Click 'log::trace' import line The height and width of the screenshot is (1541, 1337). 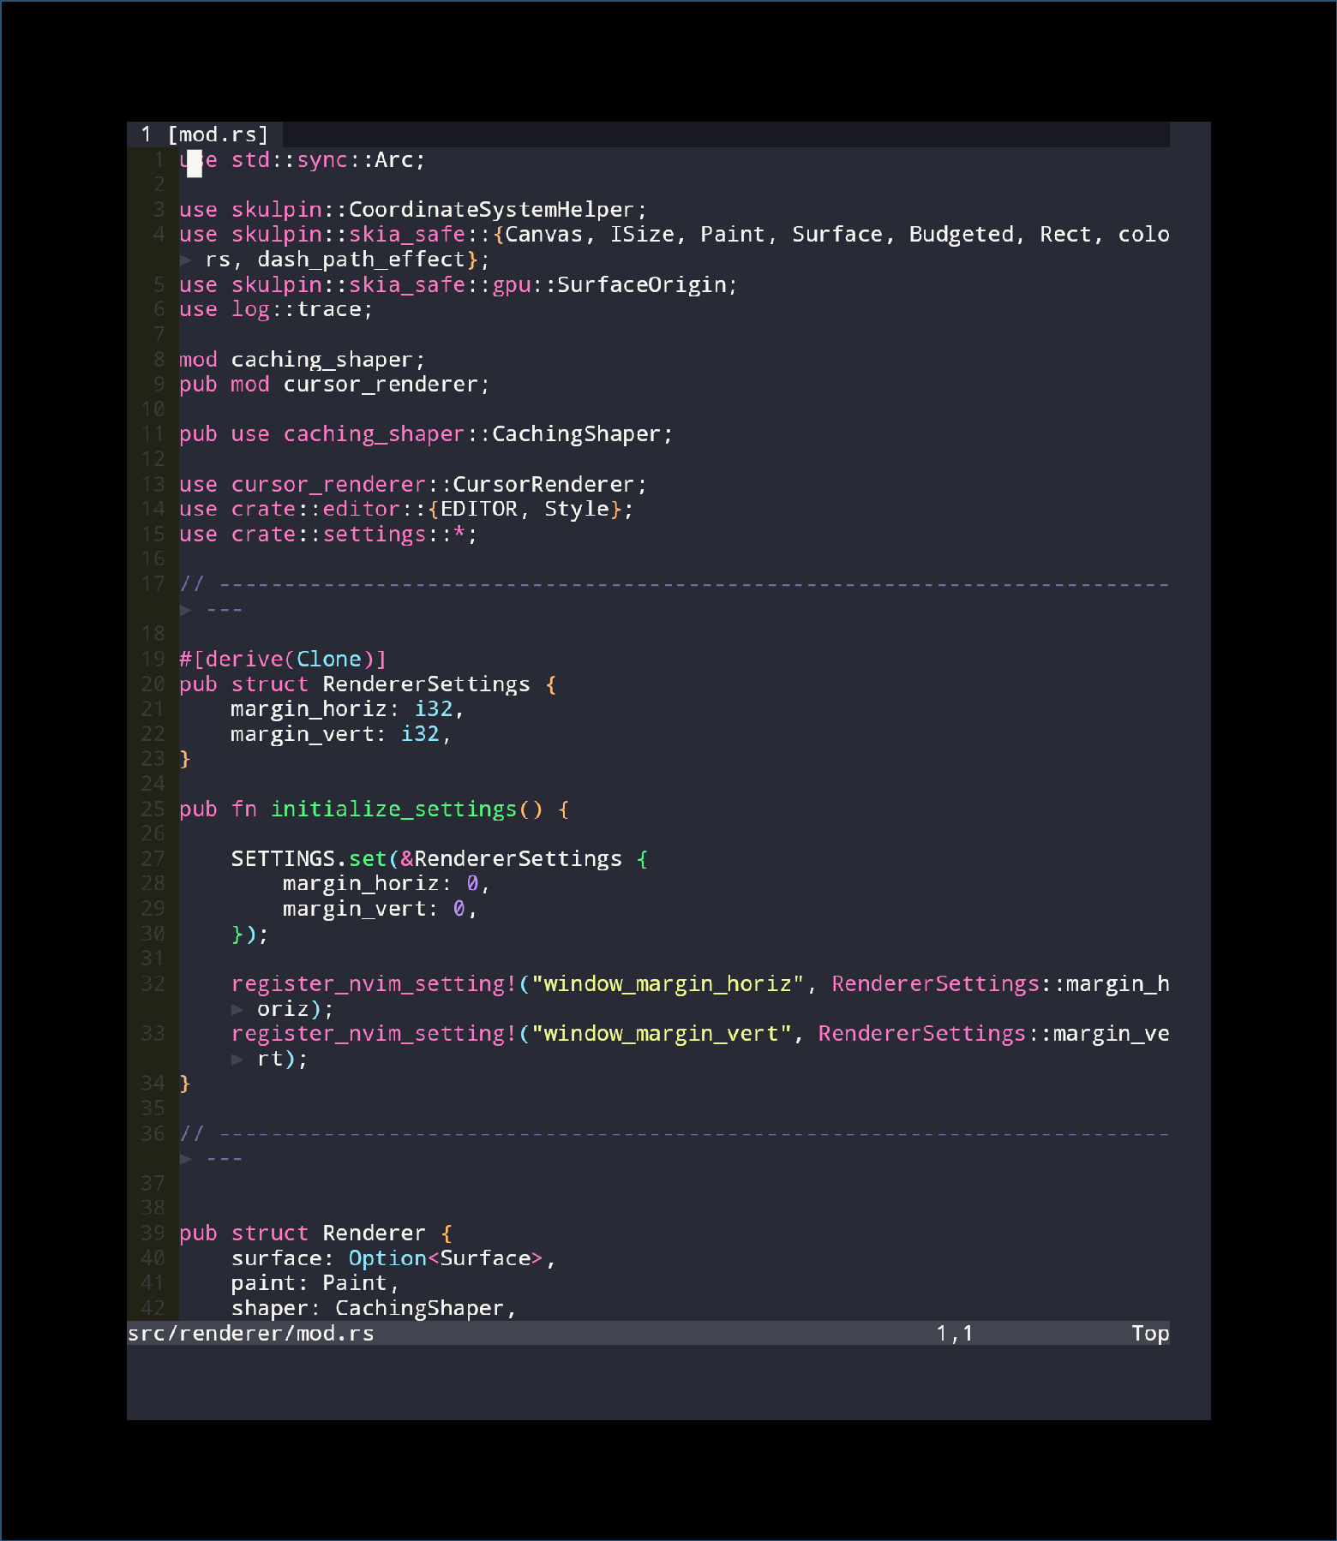point(276,309)
